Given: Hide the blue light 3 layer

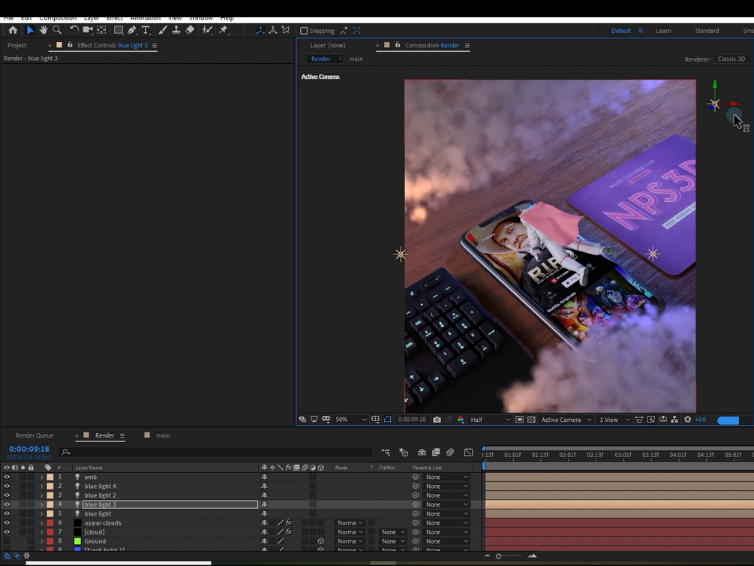Looking at the screenshot, I should coord(7,504).
